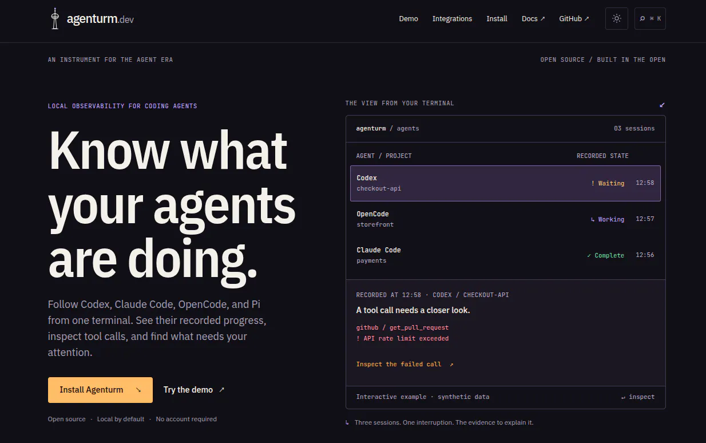This screenshot has width=706, height=443.
Task: Click the Local by default text
Action: [121, 419]
